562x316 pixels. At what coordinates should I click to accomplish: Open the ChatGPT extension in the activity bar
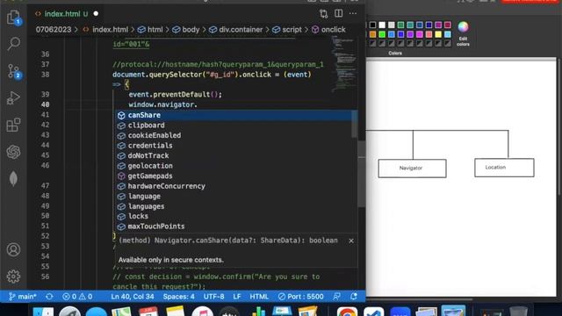pos(14,152)
